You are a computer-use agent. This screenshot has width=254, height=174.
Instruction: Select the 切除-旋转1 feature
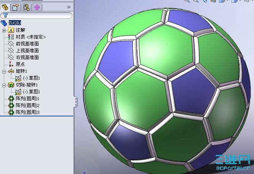click(x=27, y=85)
